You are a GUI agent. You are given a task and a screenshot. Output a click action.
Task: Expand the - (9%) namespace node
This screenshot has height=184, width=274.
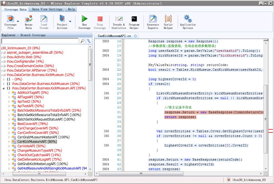[3, 79]
